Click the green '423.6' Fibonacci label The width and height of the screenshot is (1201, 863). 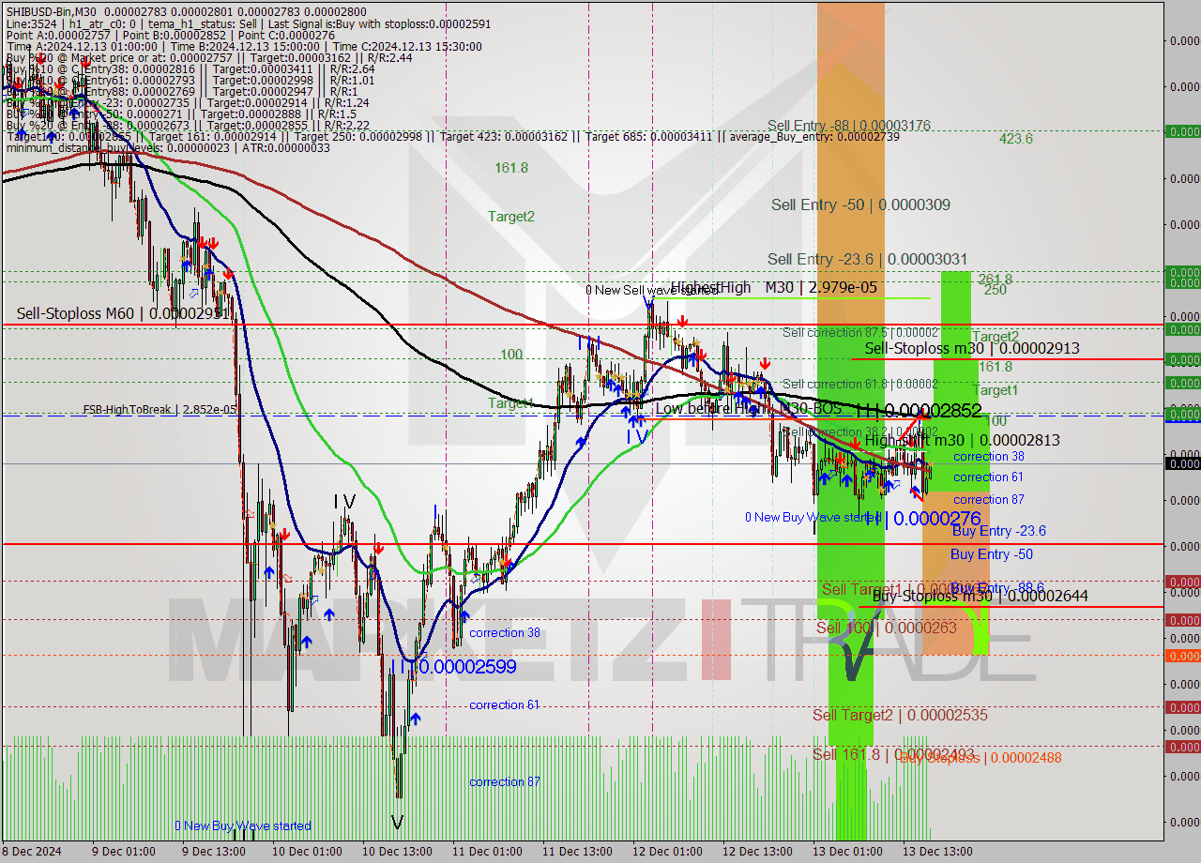click(x=1016, y=139)
